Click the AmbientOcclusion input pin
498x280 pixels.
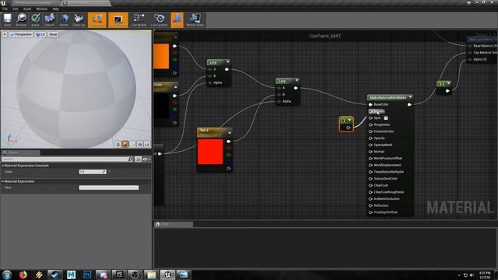tap(370, 199)
